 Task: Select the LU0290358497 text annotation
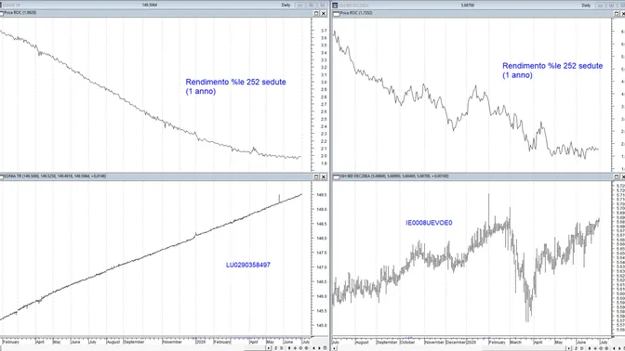(x=248, y=265)
